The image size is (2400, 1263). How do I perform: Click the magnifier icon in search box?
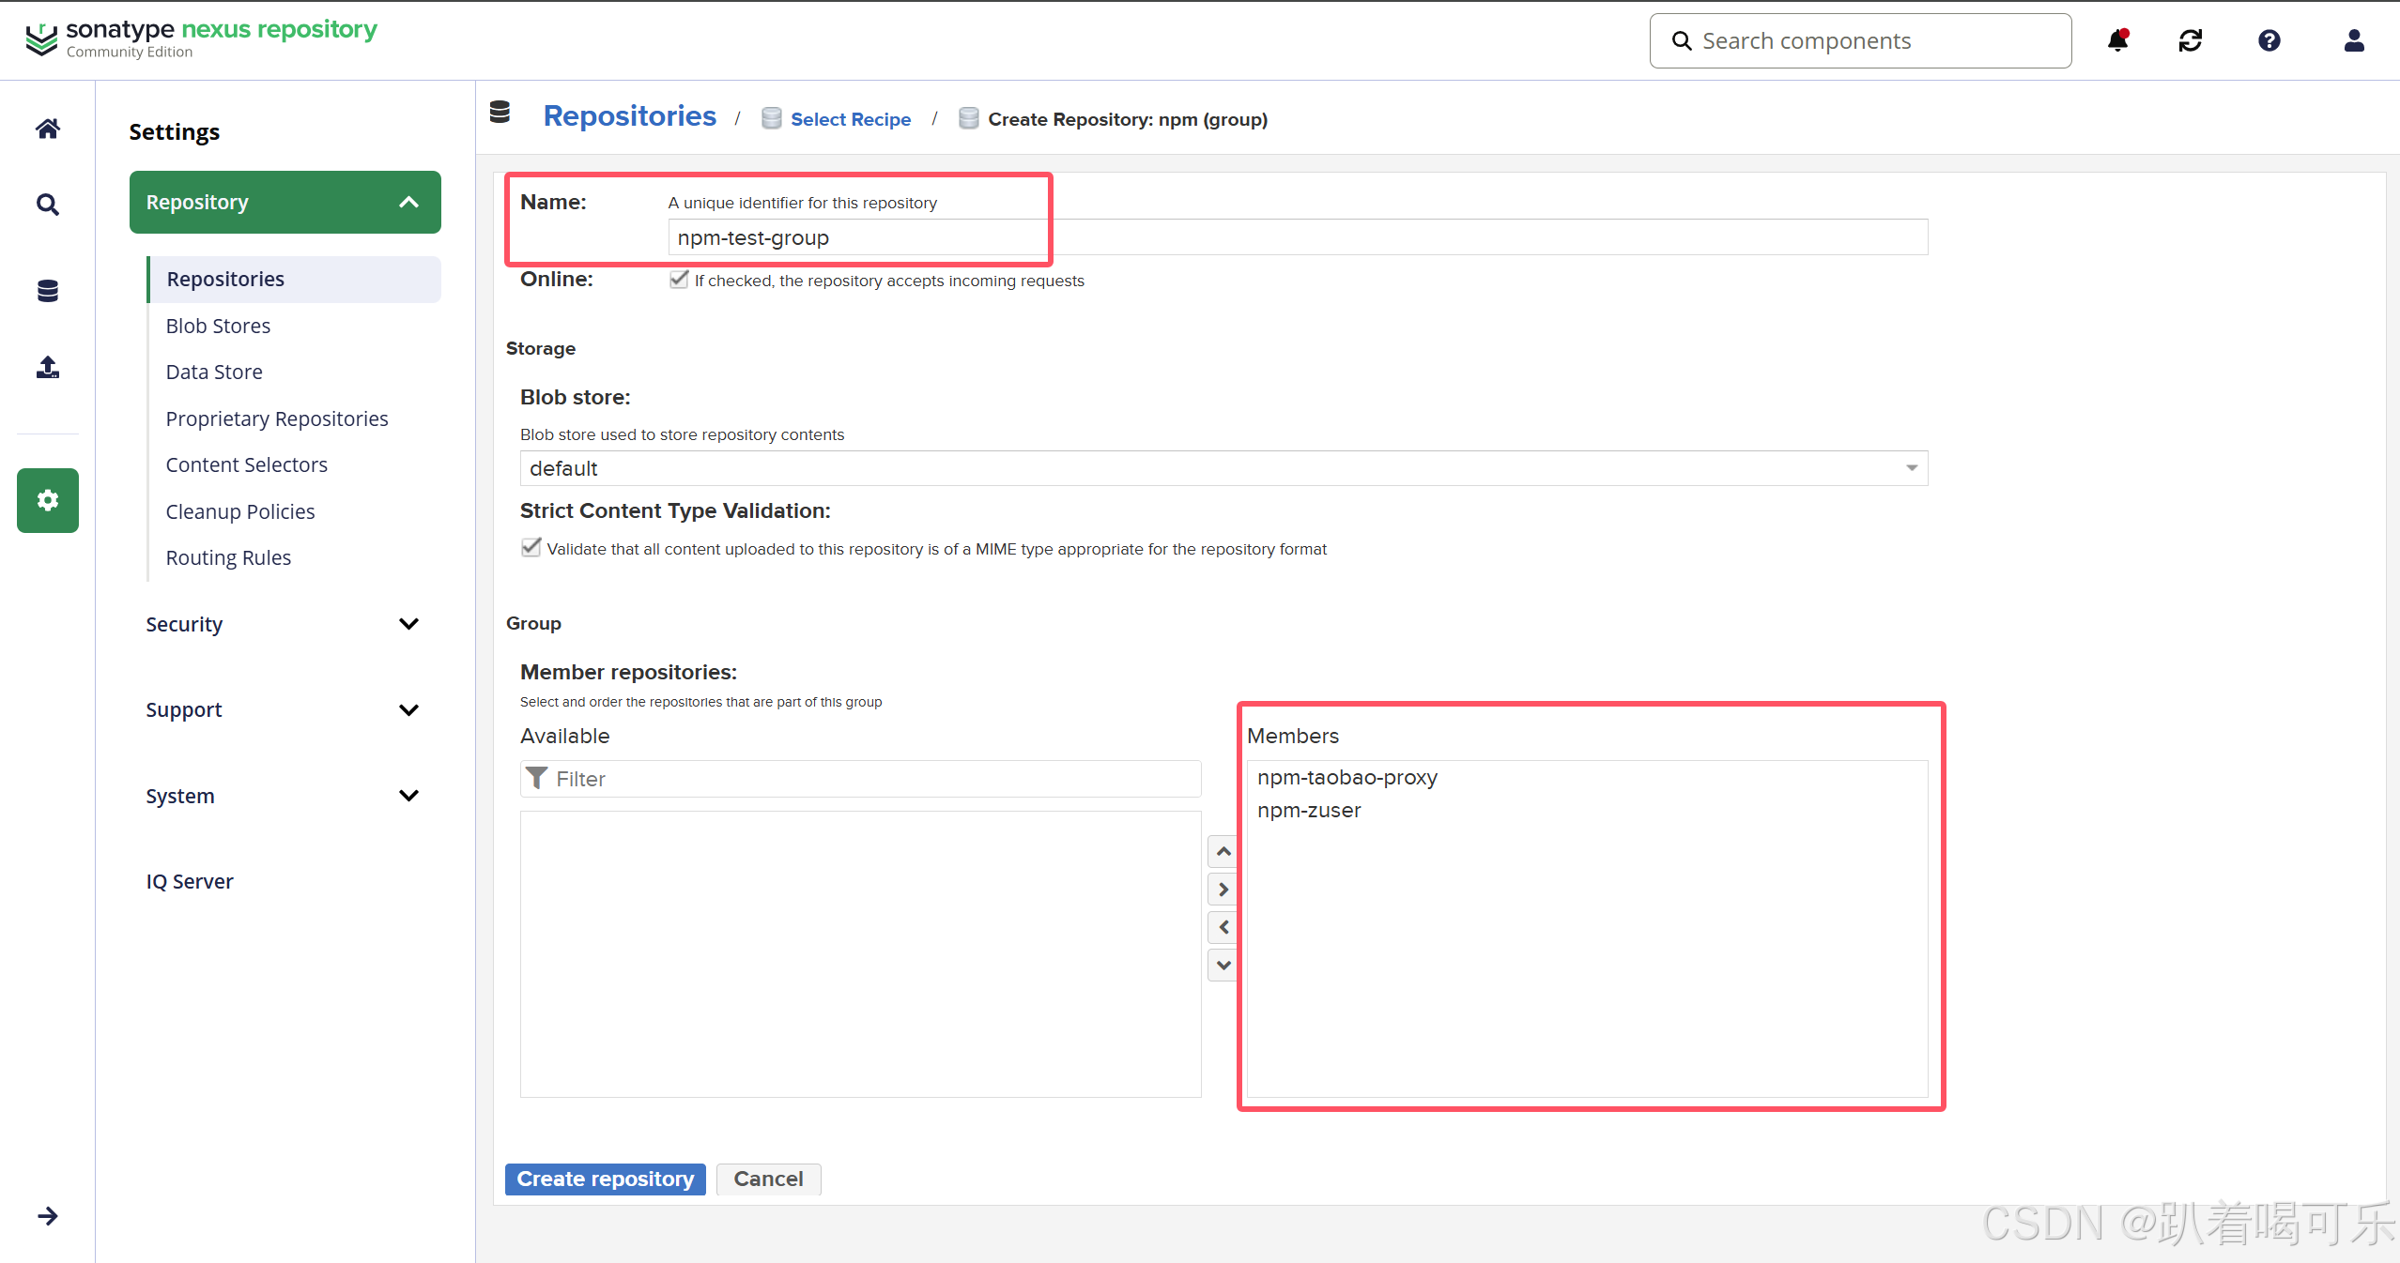pyautogui.click(x=1683, y=40)
